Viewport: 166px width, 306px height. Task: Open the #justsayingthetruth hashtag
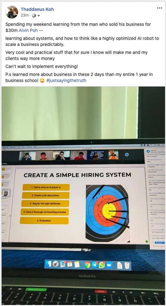tap(66, 80)
